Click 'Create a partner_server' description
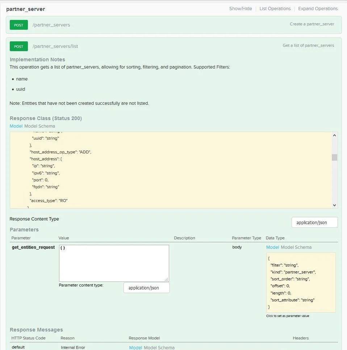This screenshot has height=350, width=347. [312, 24]
